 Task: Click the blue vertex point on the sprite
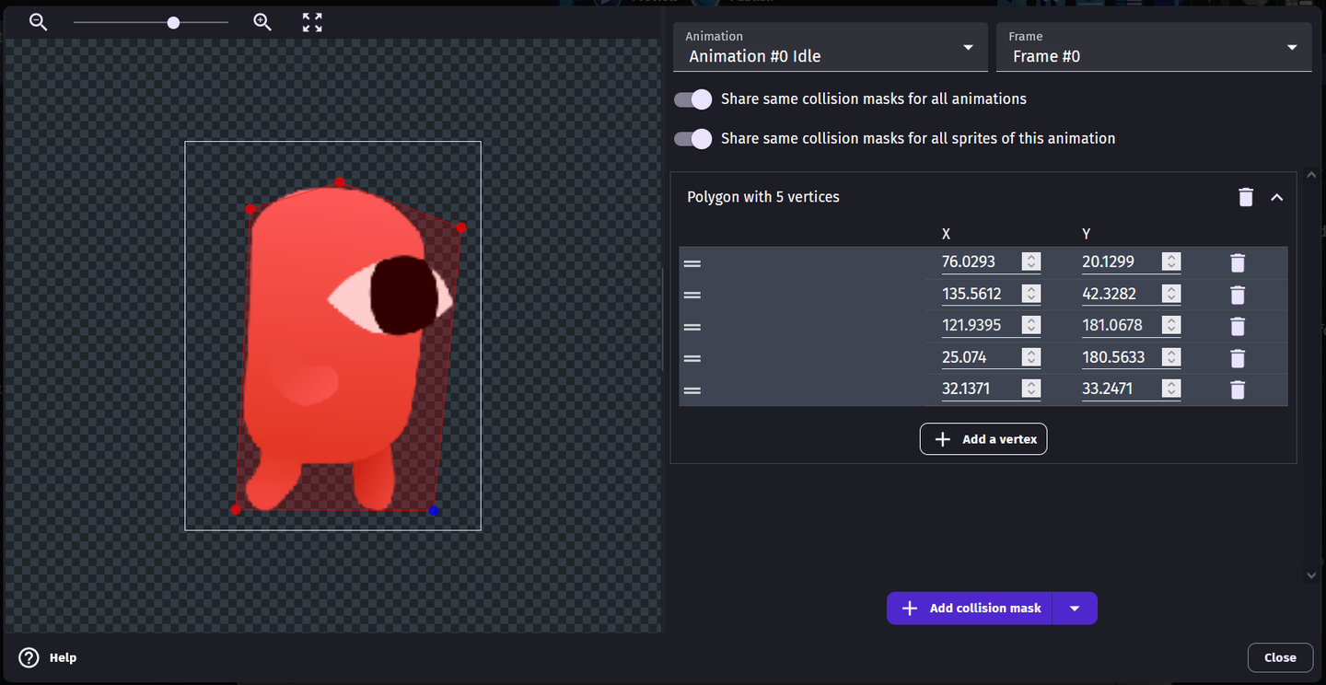pyautogui.click(x=434, y=510)
